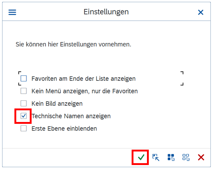Image resolution: width=212 pixels, height=169 pixels.
Task: Check the 'Kein Bild anzeigen' checkbox
Action: (24, 104)
